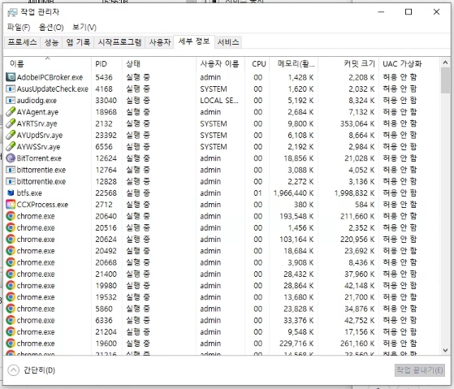Image resolution: width=454 pixels, height=389 pixels.
Task: Select the btfs.exe process name
Action: [29, 193]
